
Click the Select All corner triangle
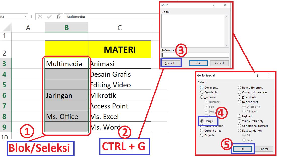point(7,28)
